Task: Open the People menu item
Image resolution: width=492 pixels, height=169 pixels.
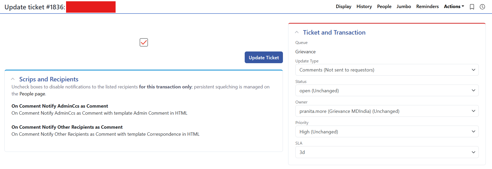Action: coord(384,6)
